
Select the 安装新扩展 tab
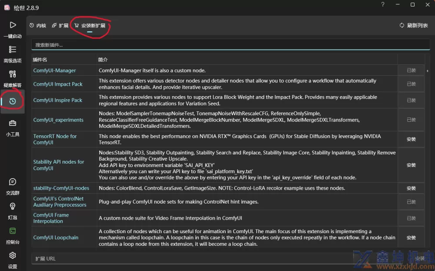(90, 26)
